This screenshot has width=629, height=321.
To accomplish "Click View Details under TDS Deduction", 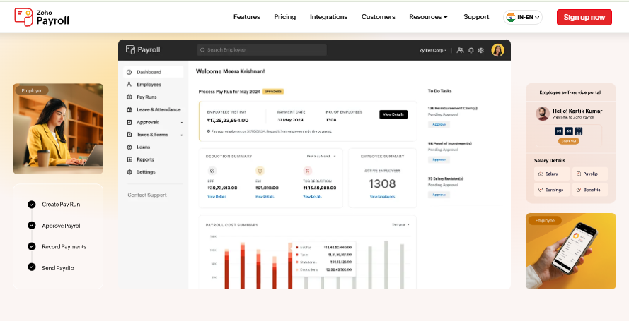I will coord(312,197).
